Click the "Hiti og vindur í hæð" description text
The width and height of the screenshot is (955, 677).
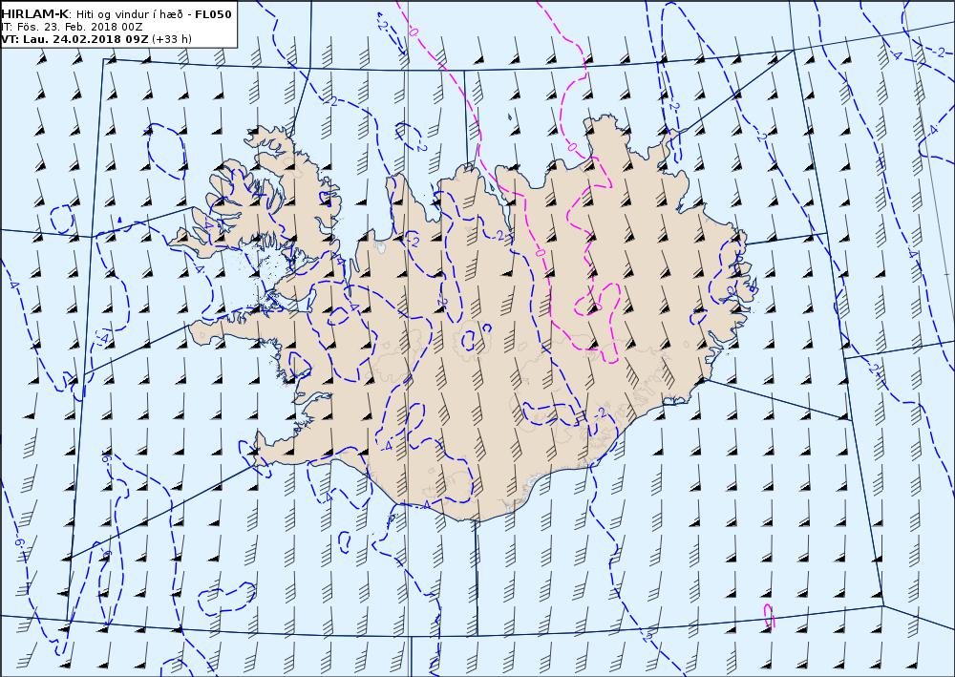point(130,14)
